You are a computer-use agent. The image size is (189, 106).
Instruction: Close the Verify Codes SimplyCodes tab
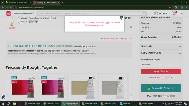(x=30, y=2)
